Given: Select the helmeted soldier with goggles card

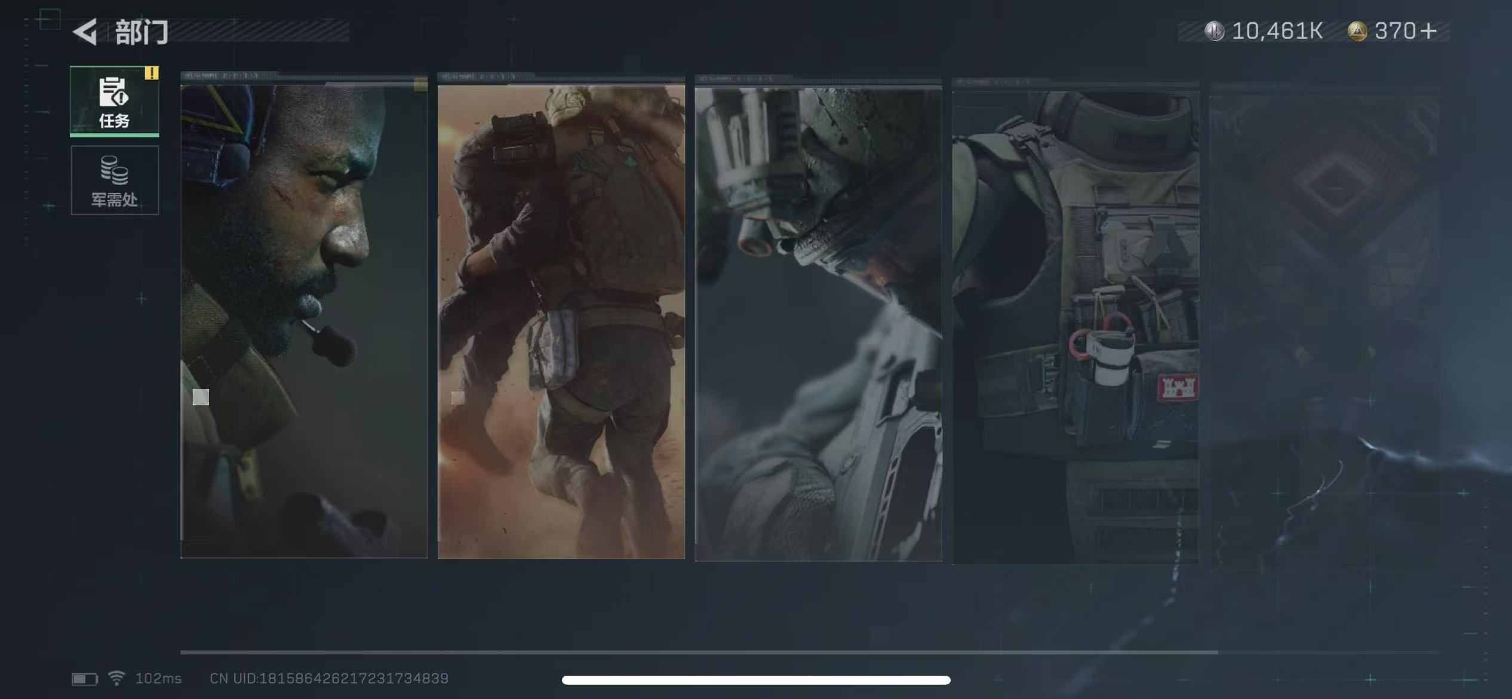Looking at the screenshot, I should click(x=818, y=324).
